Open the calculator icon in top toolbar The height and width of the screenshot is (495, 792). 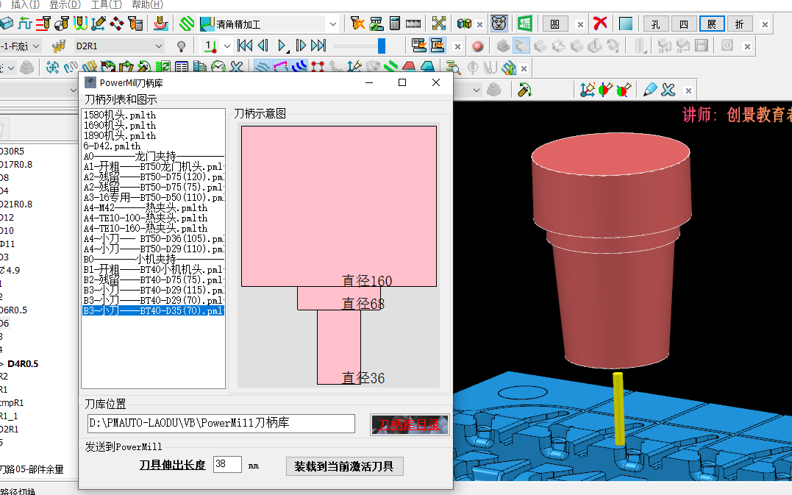coord(395,24)
